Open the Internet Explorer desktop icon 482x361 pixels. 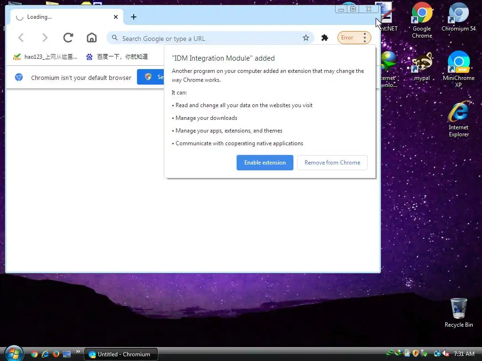(x=458, y=119)
